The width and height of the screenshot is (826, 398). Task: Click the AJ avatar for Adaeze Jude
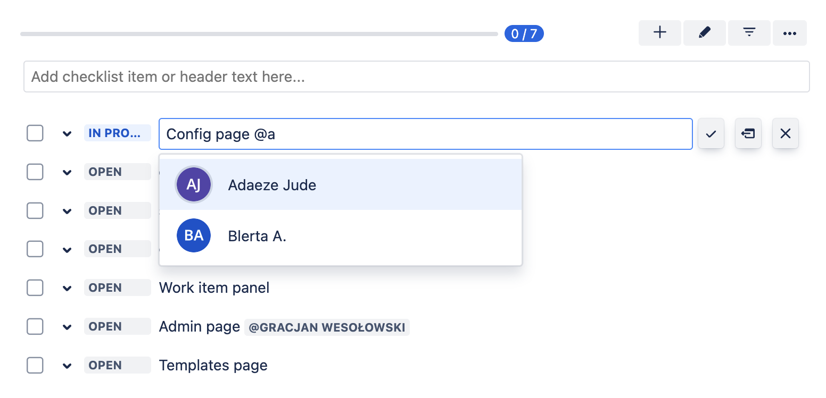[194, 185]
